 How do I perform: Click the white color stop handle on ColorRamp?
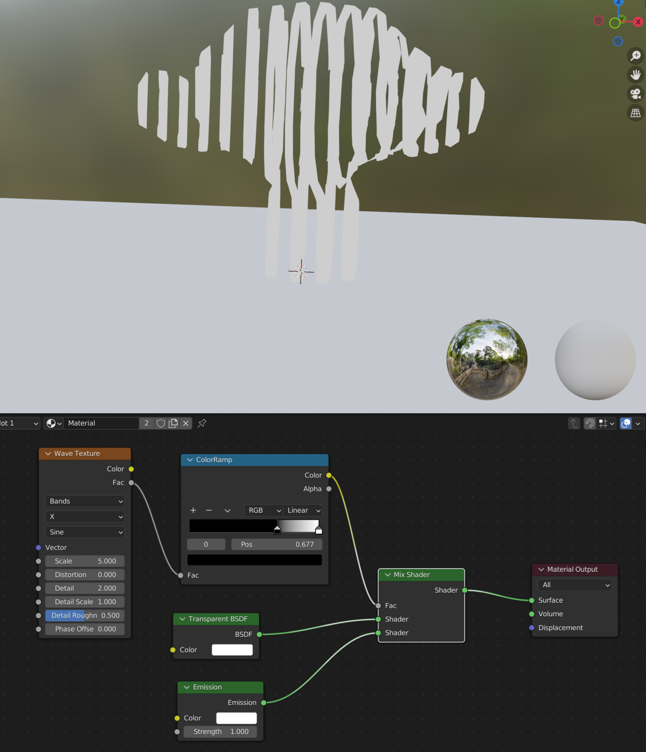click(318, 530)
